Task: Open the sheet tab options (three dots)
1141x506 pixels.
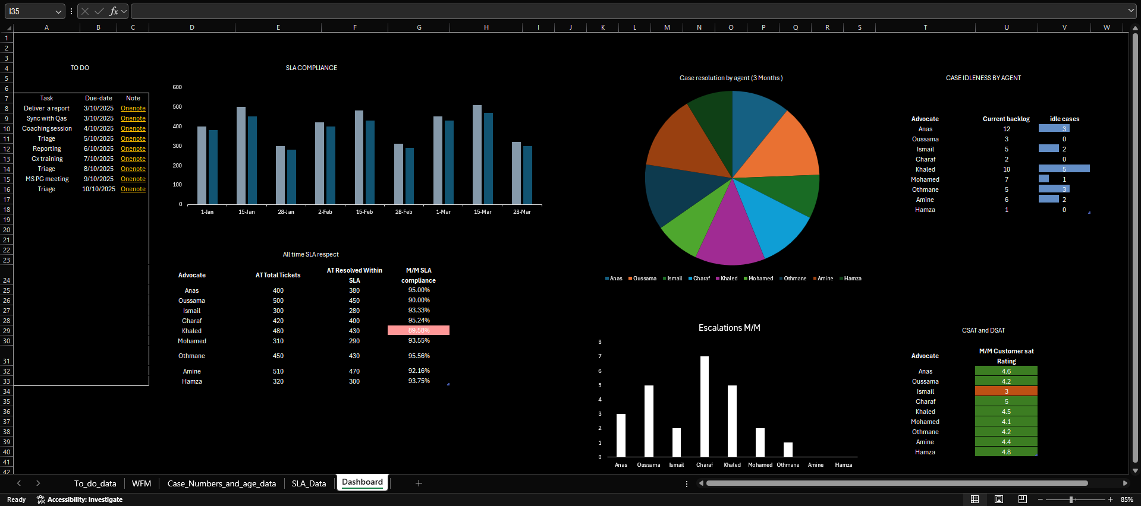Action: click(687, 483)
